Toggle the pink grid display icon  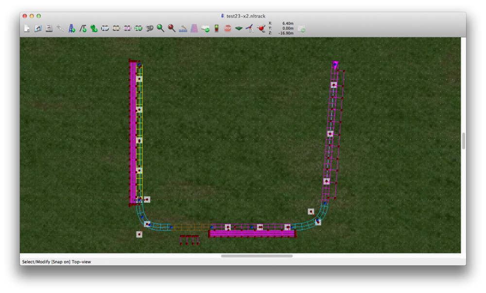[x=194, y=29]
